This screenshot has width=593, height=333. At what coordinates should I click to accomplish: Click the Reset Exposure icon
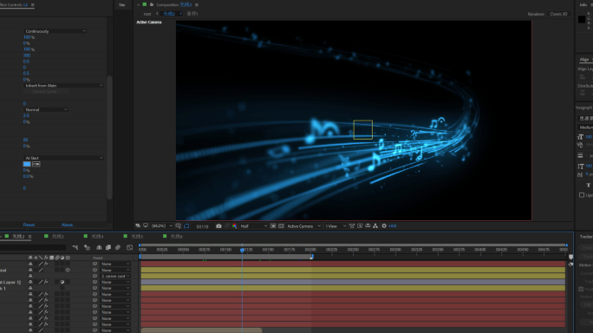coord(384,226)
